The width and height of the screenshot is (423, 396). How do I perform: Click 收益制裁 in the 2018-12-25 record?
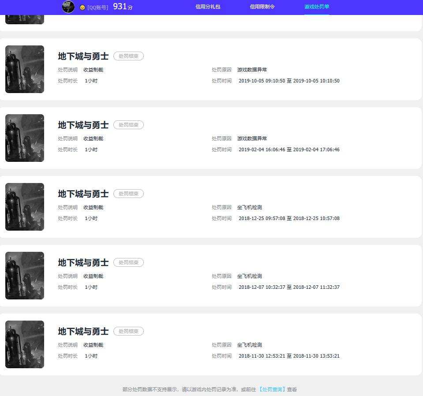(x=94, y=207)
